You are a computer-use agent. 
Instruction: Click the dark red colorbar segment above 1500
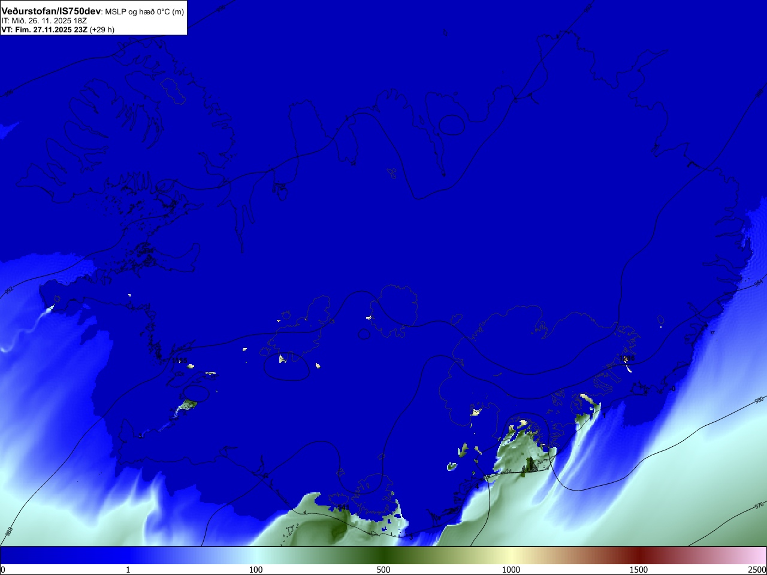click(x=639, y=555)
